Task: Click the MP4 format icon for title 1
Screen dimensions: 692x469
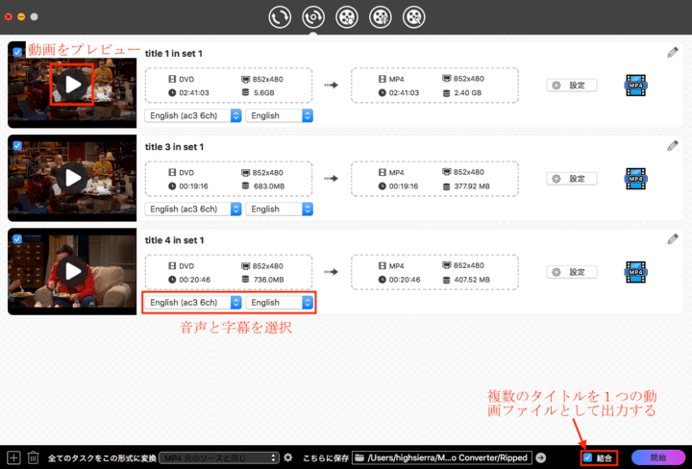Action: [x=635, y=86]
